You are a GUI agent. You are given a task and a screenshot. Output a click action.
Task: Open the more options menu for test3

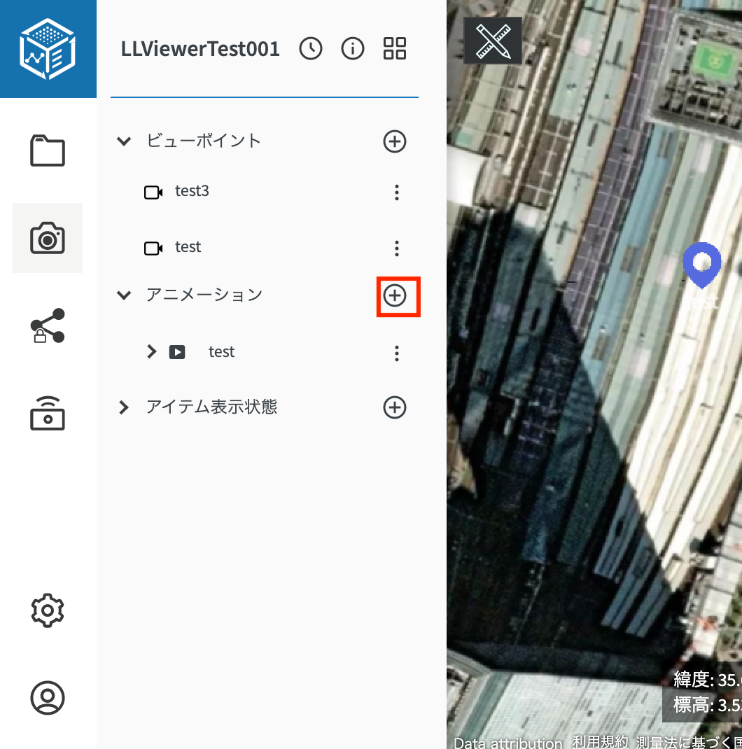[397, 192]
